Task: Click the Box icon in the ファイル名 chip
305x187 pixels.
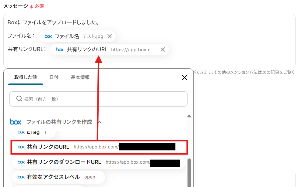Action: click(48, 36)
